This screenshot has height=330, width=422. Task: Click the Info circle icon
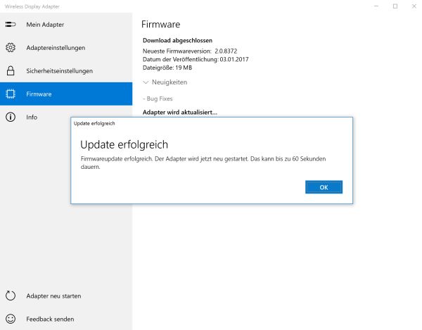pos(11,117)
